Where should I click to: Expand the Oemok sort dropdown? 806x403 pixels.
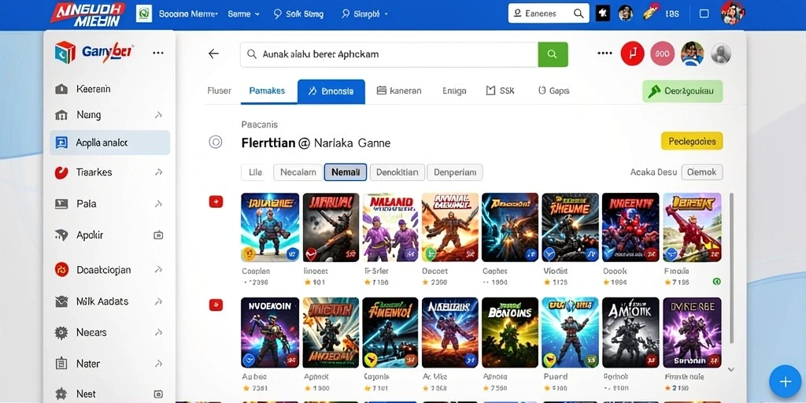[x=701, y=172]
